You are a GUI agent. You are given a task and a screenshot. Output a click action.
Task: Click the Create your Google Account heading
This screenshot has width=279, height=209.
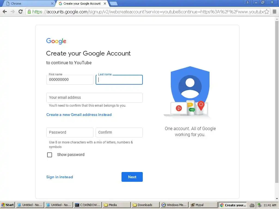coord(88,53)
